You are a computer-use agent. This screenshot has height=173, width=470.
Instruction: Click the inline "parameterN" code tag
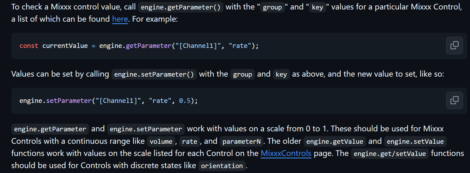pos(241,141)
